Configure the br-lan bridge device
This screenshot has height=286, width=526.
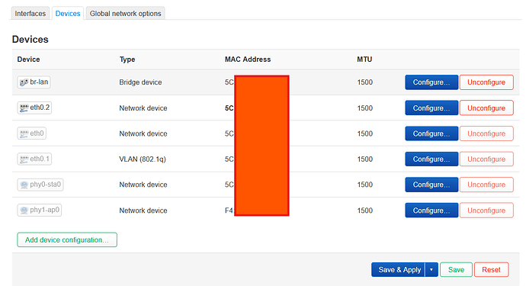point(431,82)
